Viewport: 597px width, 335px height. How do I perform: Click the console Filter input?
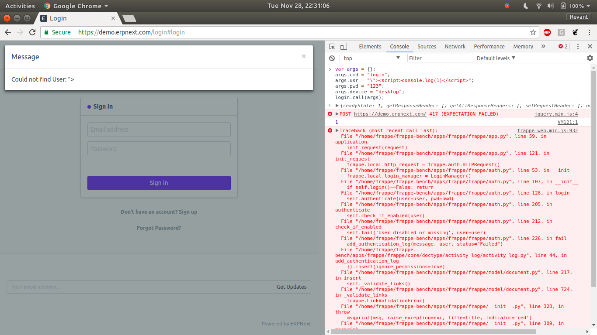tap(440, 58)
